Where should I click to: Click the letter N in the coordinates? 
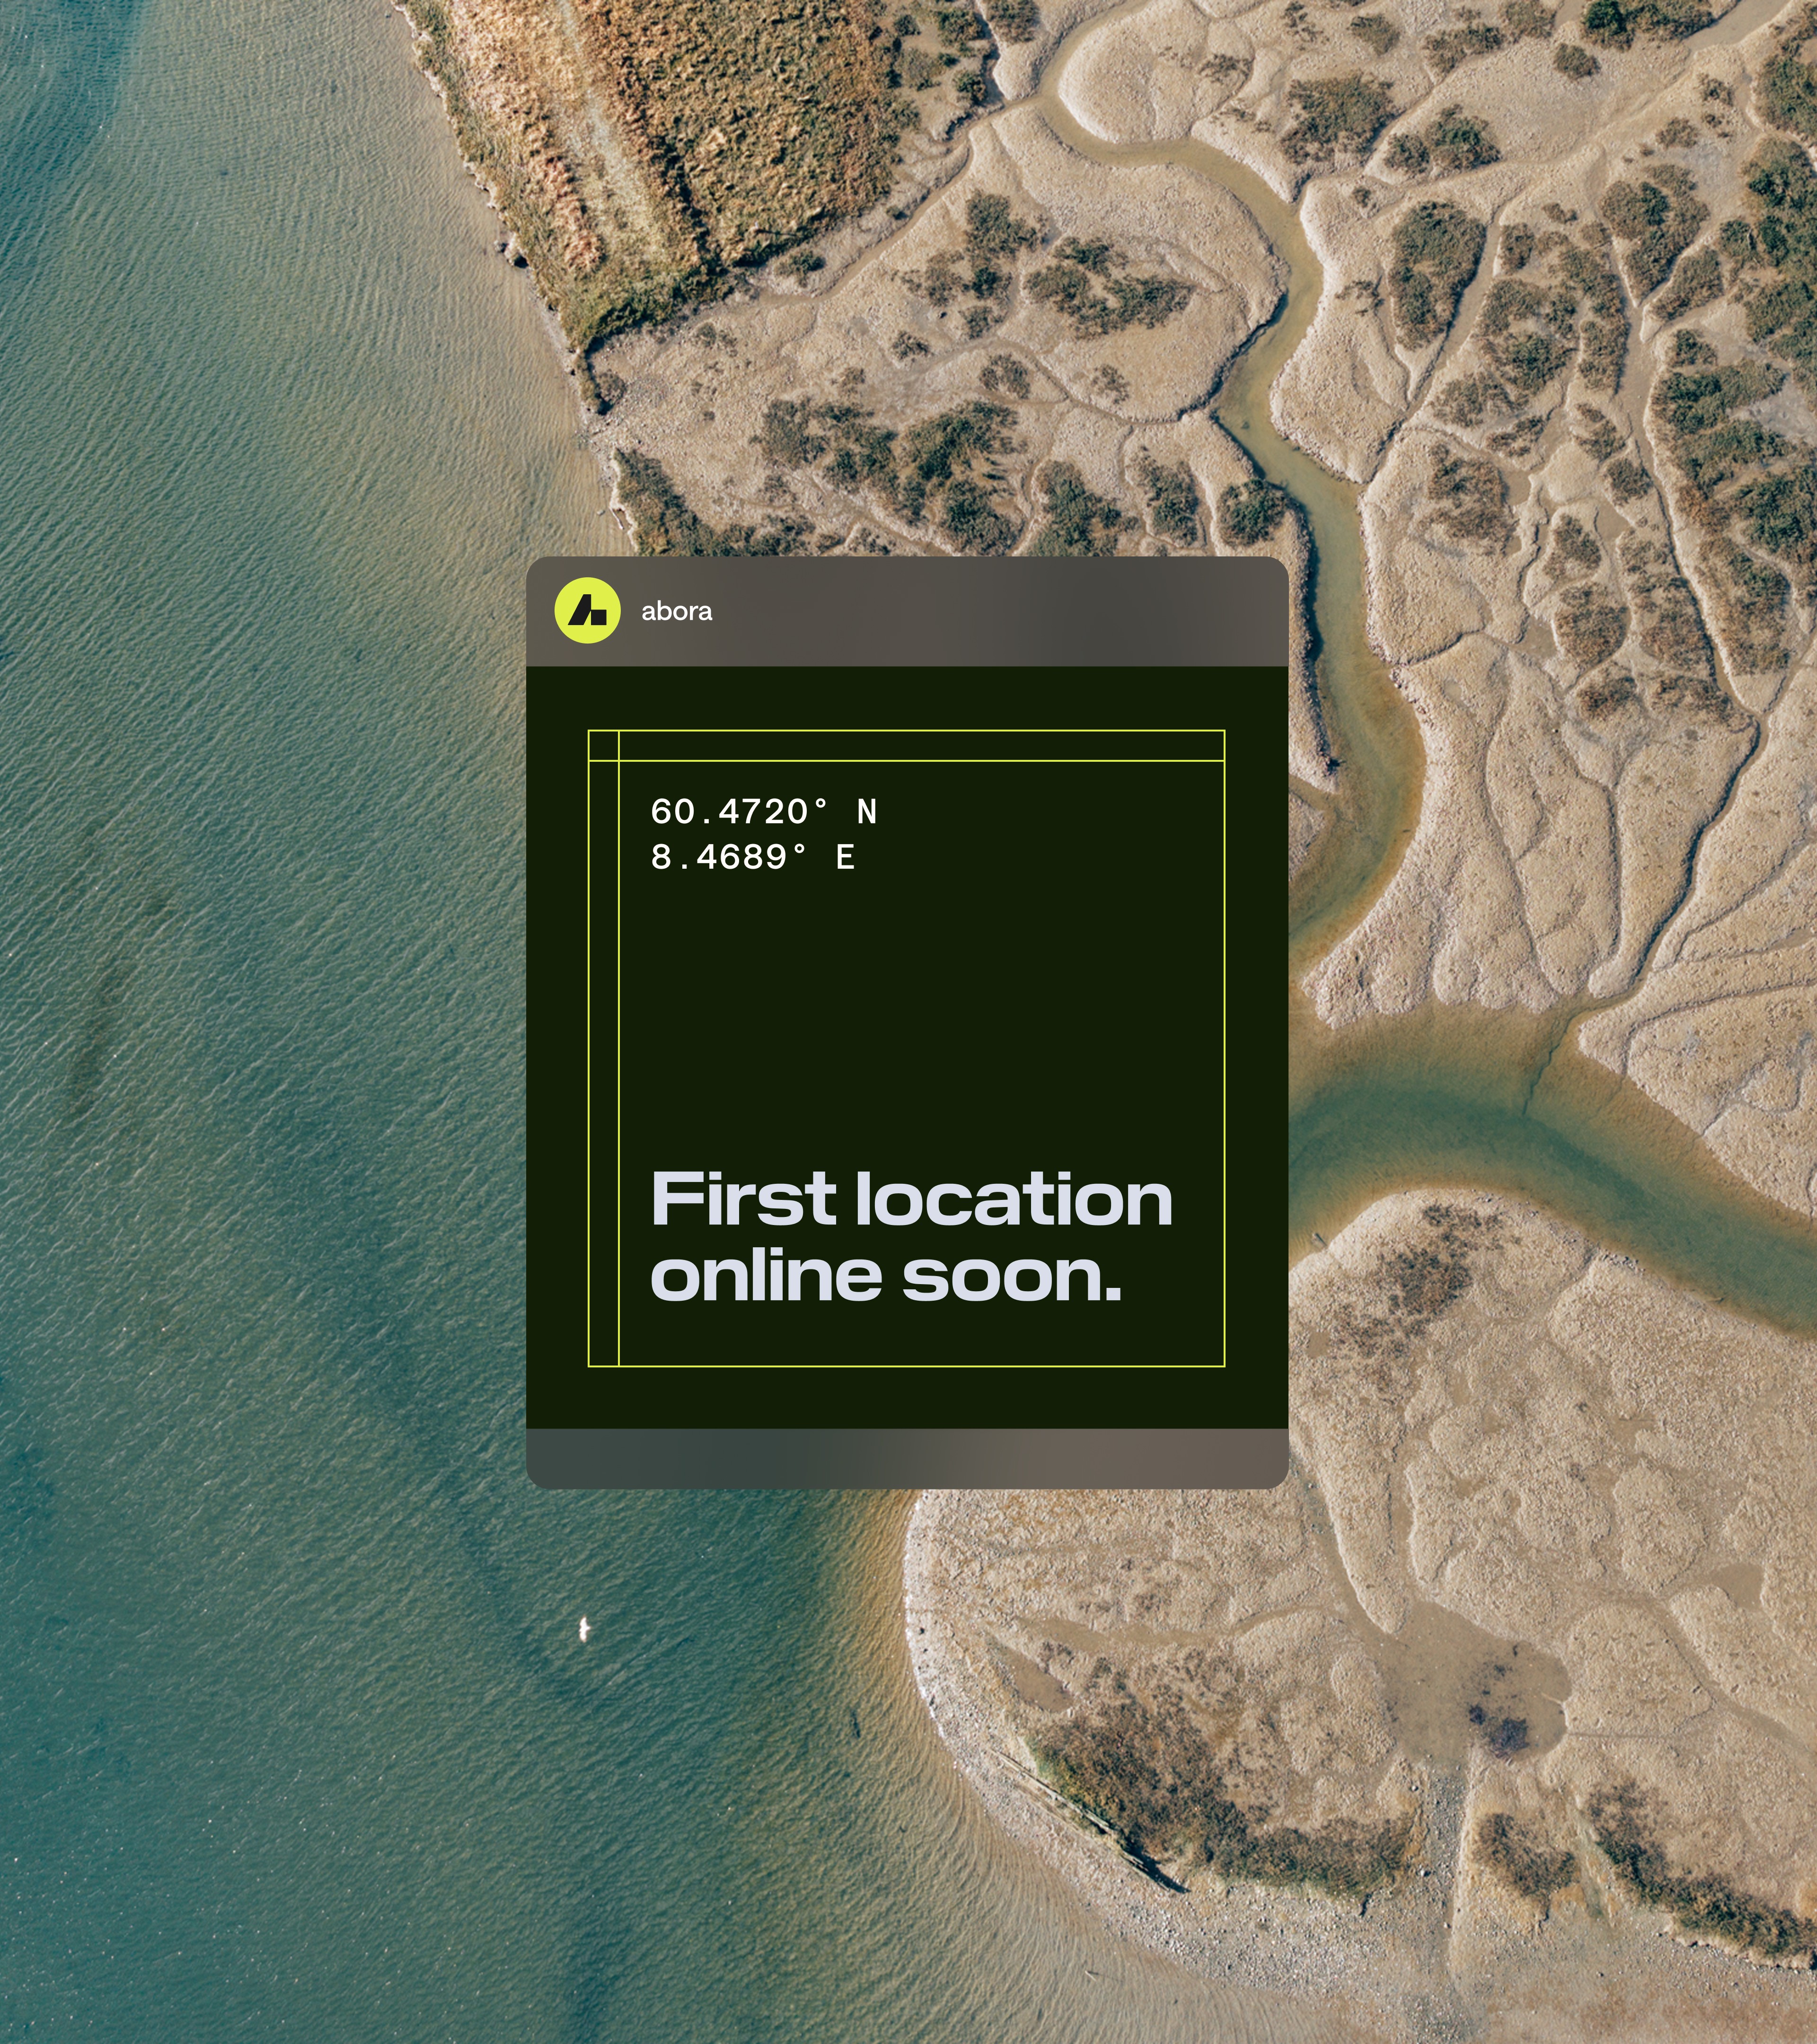coord(867,812)
